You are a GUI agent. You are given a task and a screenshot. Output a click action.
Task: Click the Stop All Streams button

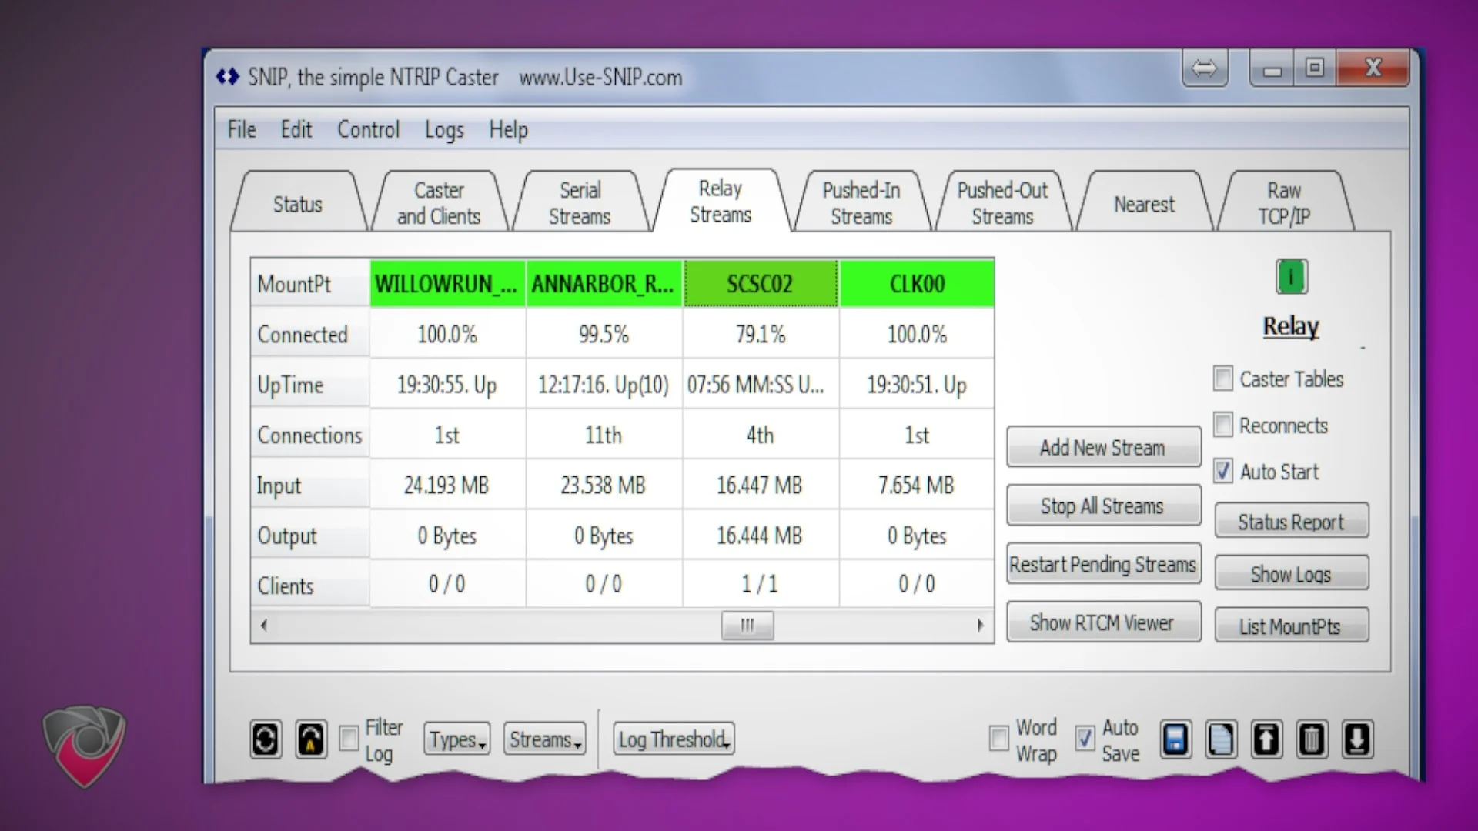tap(1104, 506)
